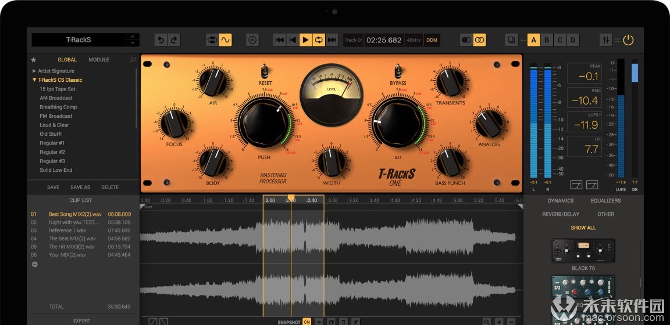Select comparison slot A
The image size is (670, 325).
pyautogui.click(x=533, y=40)
